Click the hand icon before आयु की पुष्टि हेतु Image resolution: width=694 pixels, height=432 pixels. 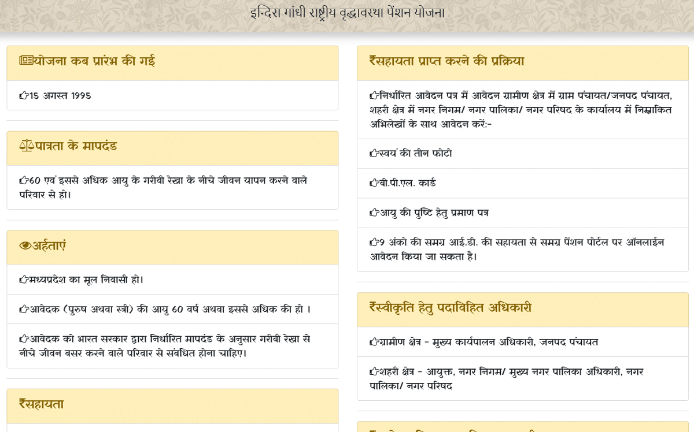(x=374, y=213)
